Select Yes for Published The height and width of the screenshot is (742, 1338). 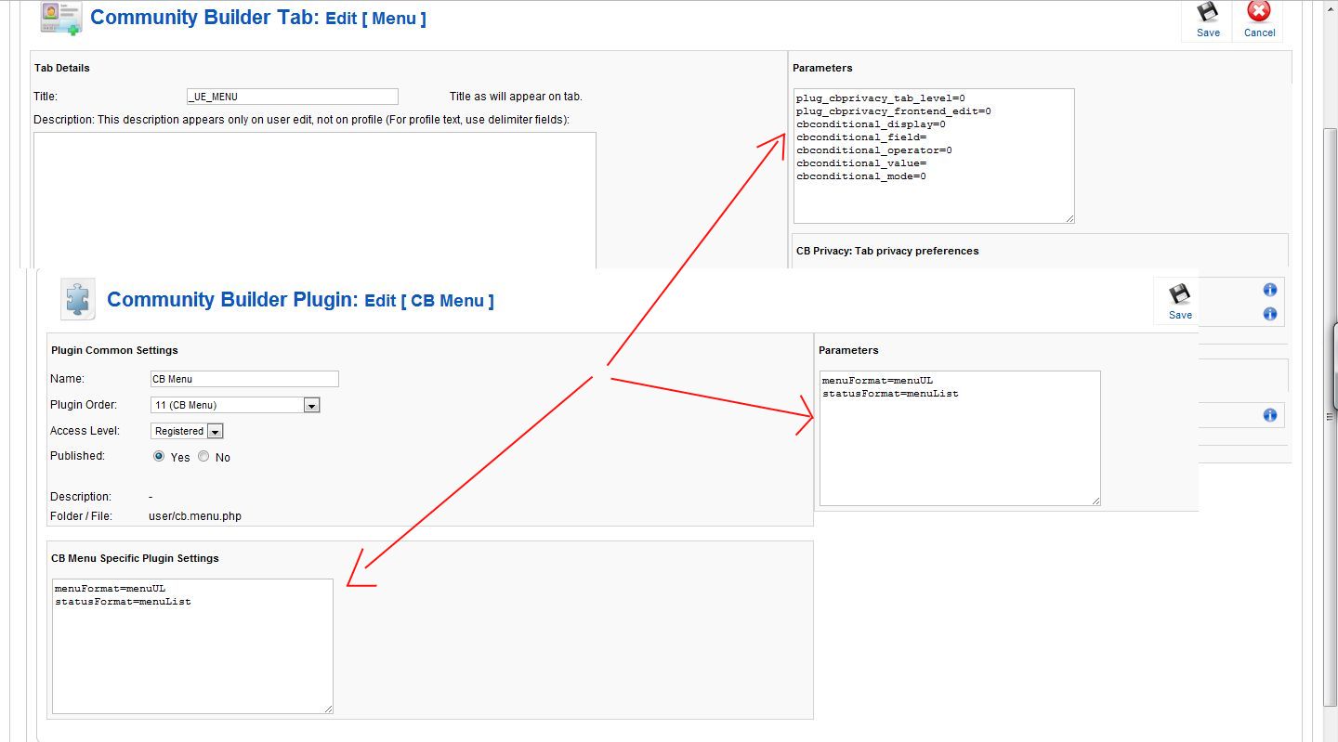click(159, 457)
